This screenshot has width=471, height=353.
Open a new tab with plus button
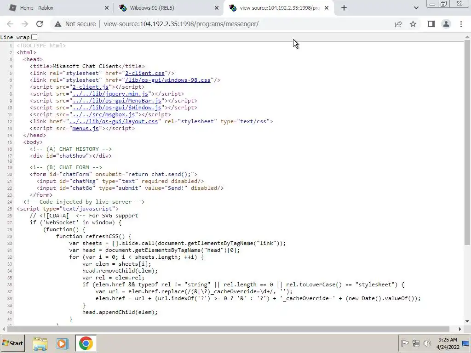pos(344,8)
